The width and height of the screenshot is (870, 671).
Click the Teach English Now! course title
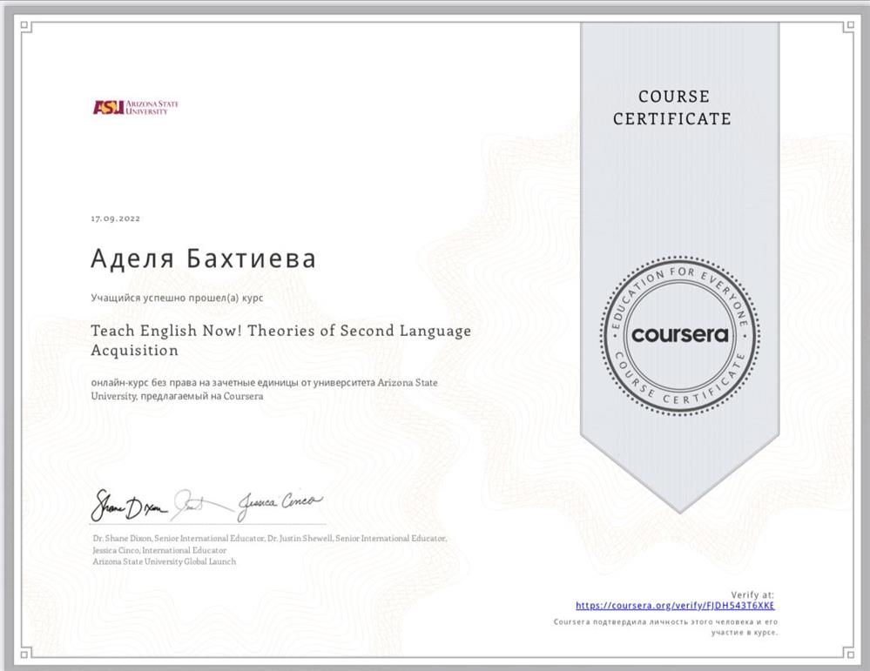280,340
